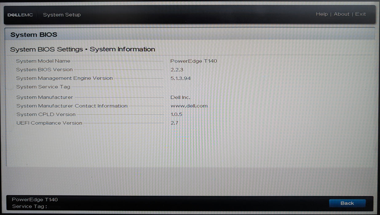The width and height of the screenshot is (380, 215).
Task: Select the UEFI Compliance Version label
Action: click(49, 123)
